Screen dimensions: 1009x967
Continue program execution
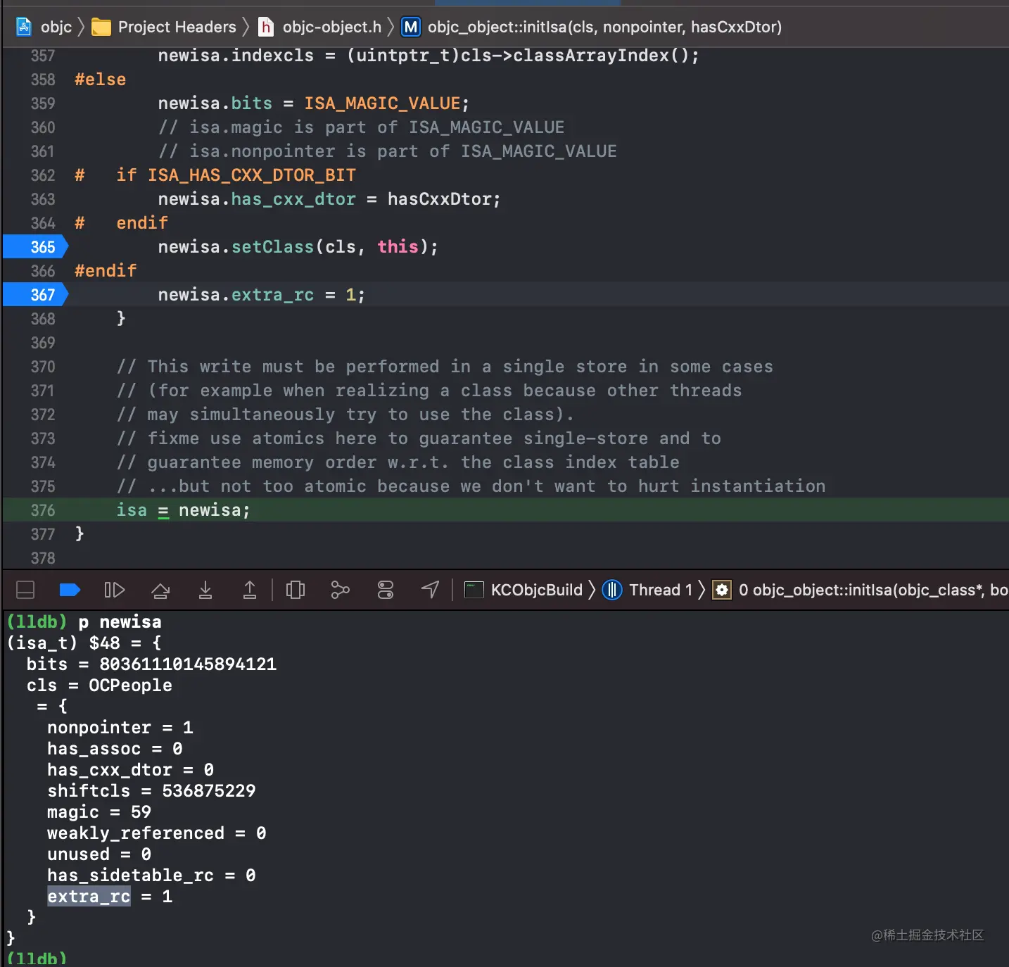[114, 590]
